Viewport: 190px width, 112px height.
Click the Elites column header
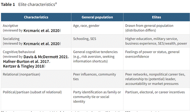156,17
